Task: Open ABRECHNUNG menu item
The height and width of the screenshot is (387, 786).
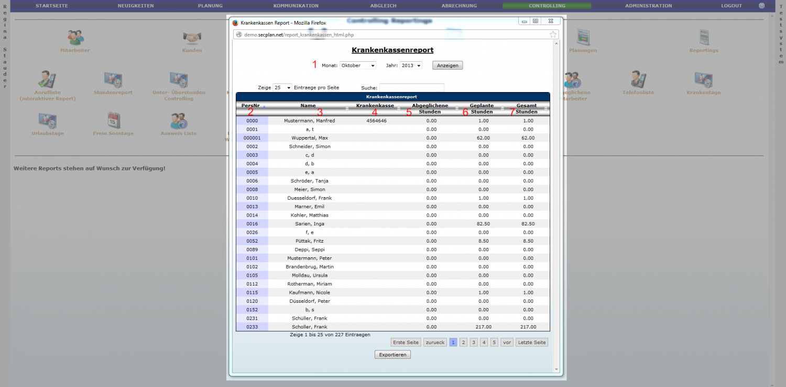Action: point(459,6)
